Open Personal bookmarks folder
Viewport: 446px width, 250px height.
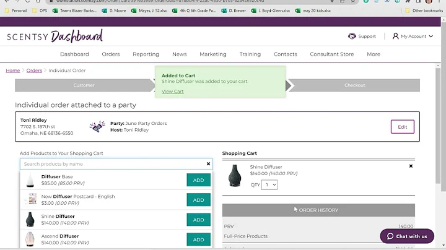(x=16, y=11)
